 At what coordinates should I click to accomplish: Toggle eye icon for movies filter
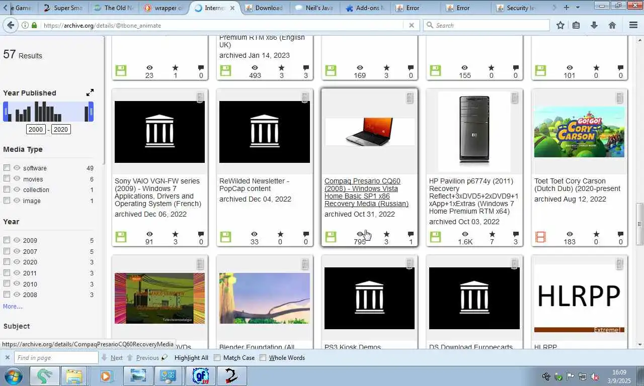point(17,178)
